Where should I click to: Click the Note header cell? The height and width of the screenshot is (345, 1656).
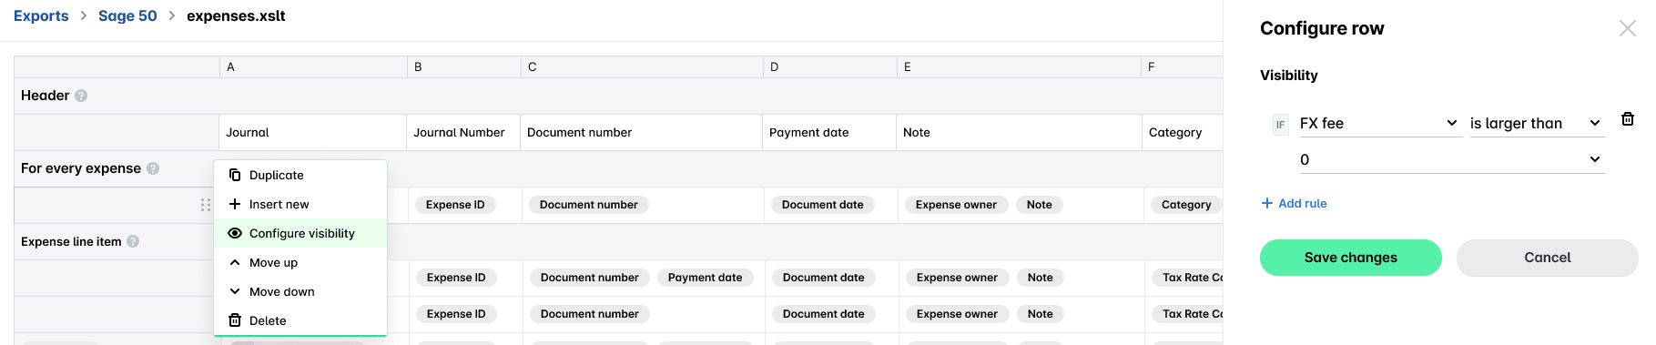click(1019, 132)
